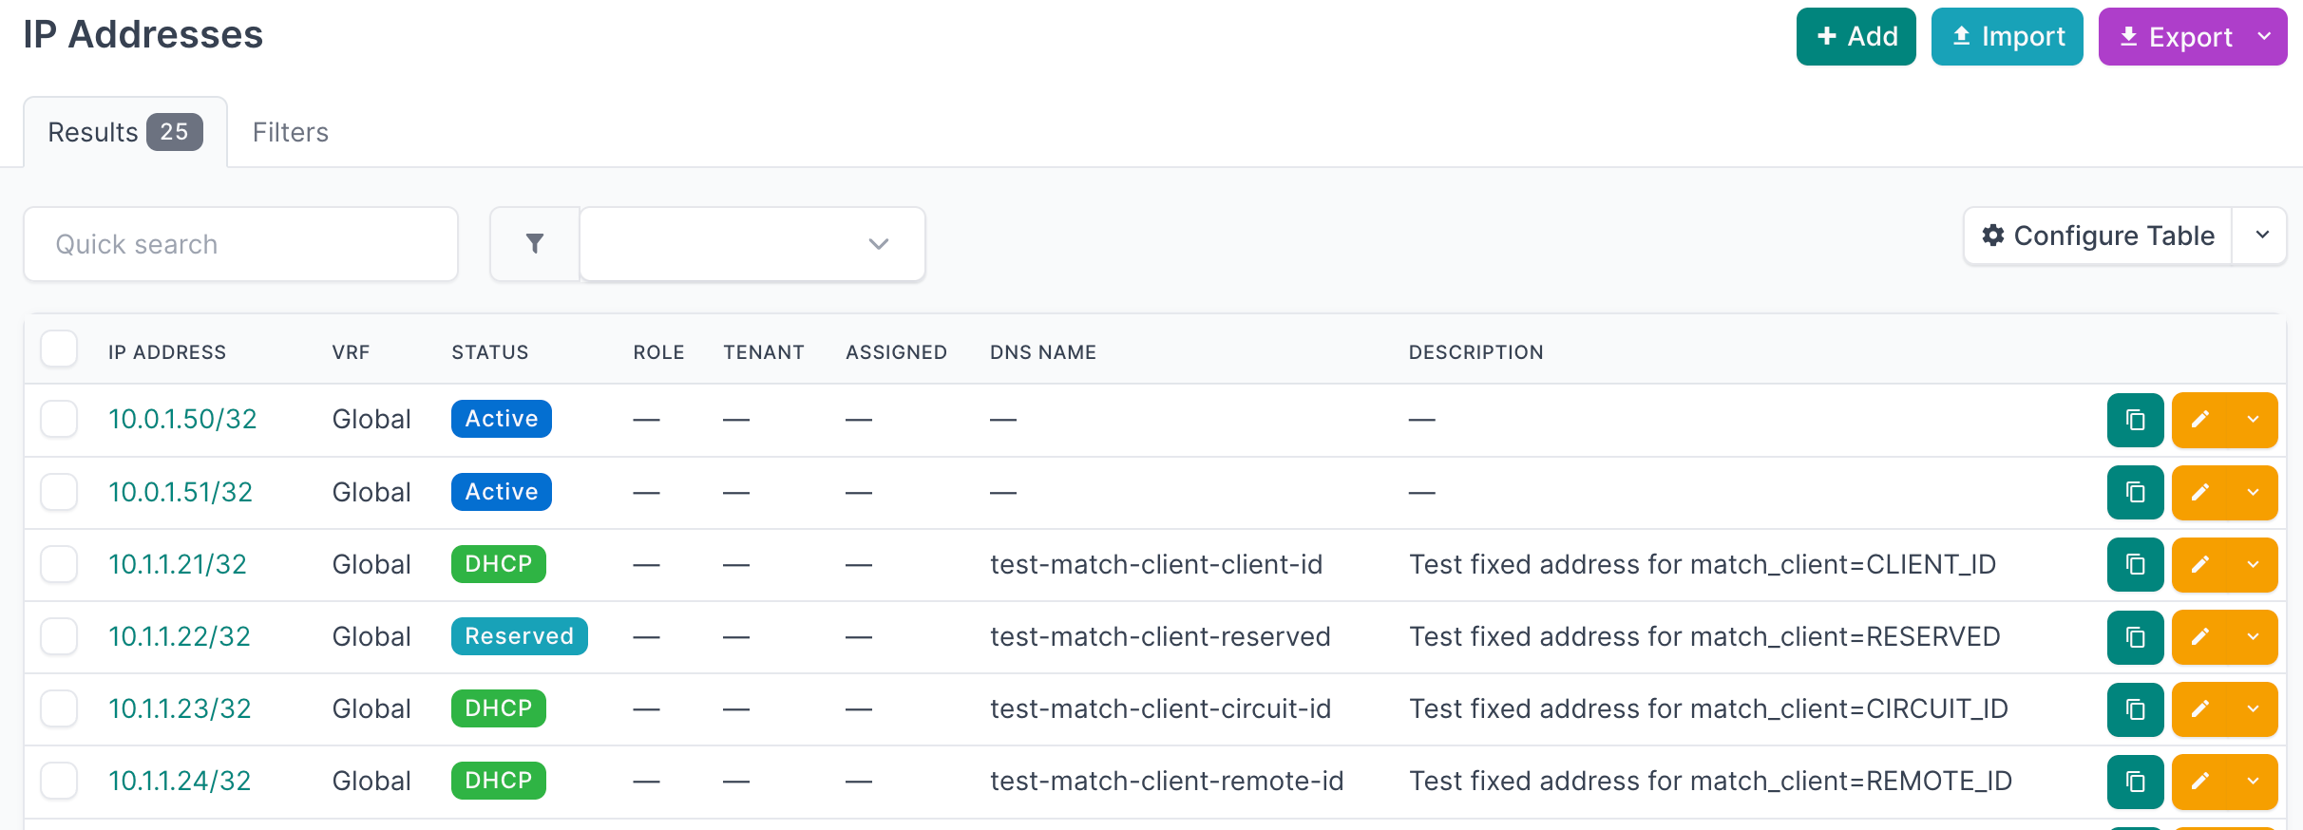Copy the 10.0.1.50/32 row with clone icon
The image size is (2303, 830).
pos(2135,420)
